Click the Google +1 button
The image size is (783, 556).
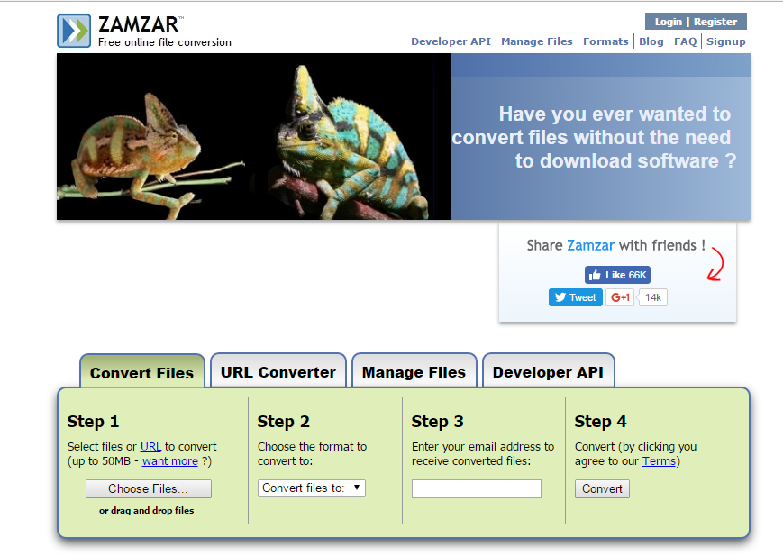tap(620, 297)
